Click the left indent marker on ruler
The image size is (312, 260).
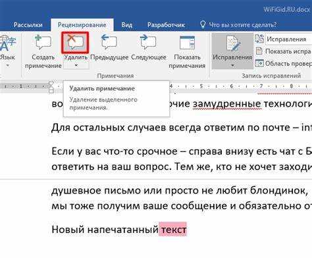coord(51,90)
